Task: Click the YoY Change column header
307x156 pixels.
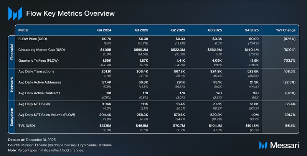Action: (286, 30)
